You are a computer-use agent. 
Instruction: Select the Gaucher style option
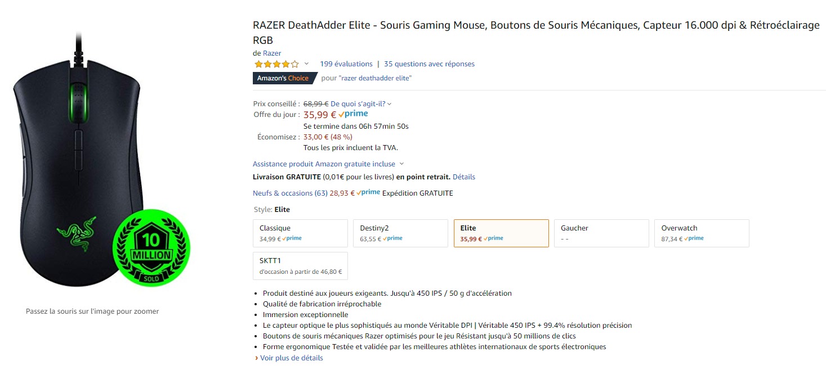[601, 233]
